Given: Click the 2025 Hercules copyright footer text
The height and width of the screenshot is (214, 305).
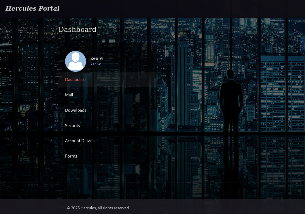Looking at the screenshot, I should click(98, 208).
